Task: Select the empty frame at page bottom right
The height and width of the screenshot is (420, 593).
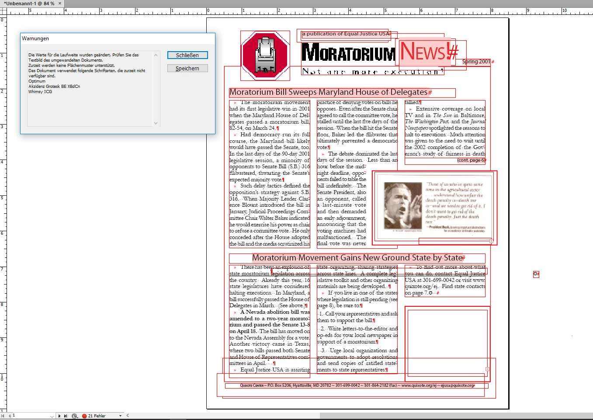Action: [x=447, y=343]
